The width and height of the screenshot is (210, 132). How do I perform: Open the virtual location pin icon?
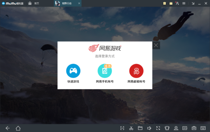(x=176, y=128)
